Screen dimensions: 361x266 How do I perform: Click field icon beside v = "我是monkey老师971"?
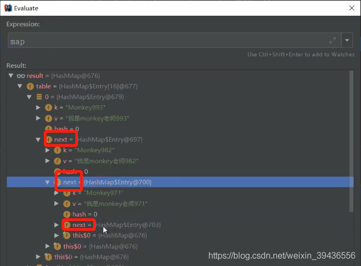coord(67,204)
